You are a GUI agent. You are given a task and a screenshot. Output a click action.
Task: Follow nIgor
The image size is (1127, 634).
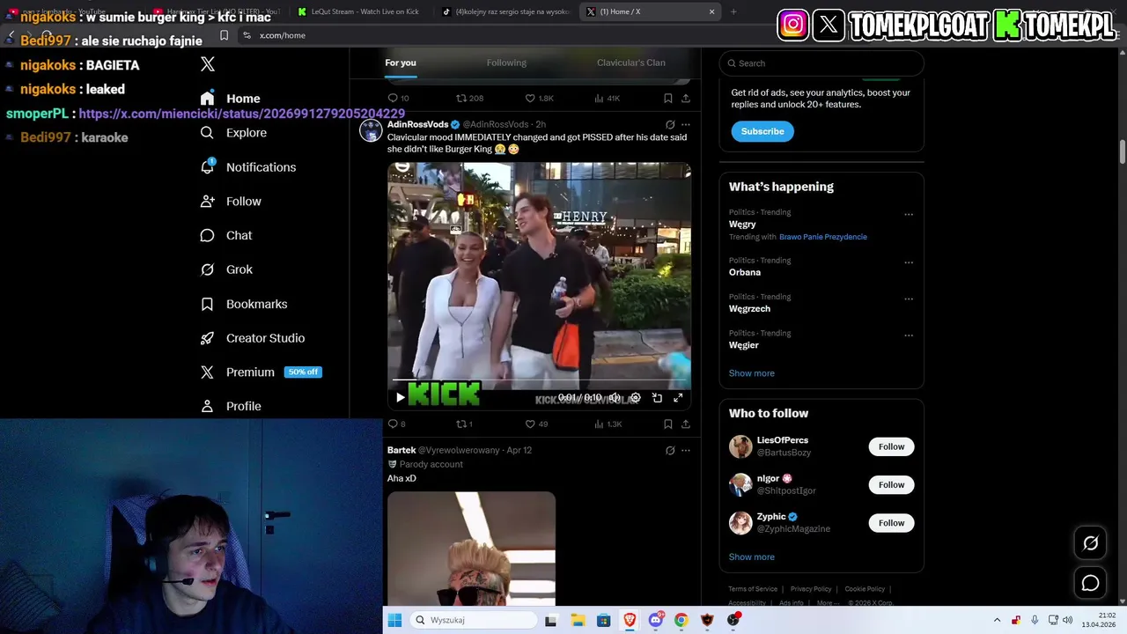(x=891, y=485)
